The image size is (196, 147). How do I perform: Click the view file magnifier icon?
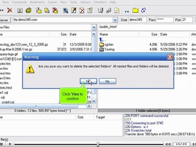65,11
